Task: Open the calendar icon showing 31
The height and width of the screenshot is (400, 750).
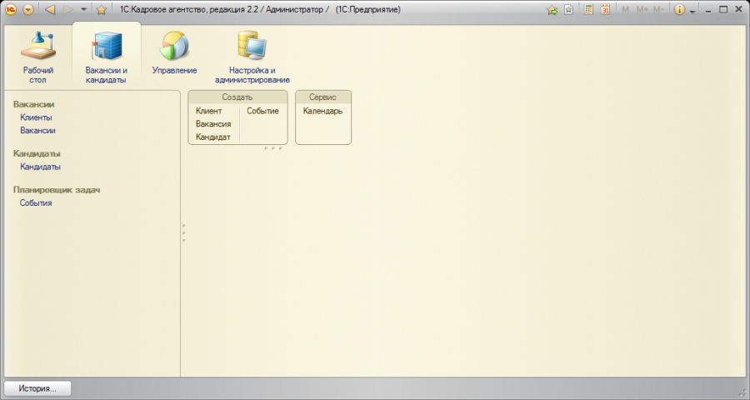Action: point(605,9)
